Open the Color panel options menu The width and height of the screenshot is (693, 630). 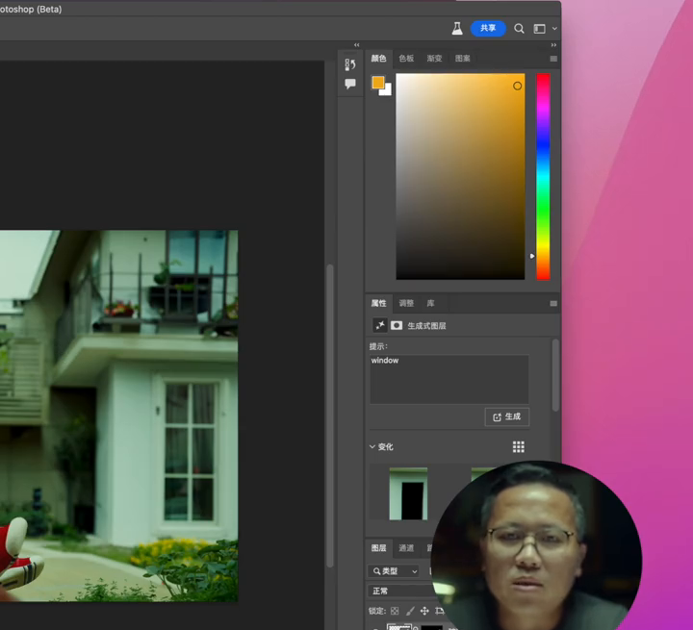pyautogui.click(x=553, y=59)
